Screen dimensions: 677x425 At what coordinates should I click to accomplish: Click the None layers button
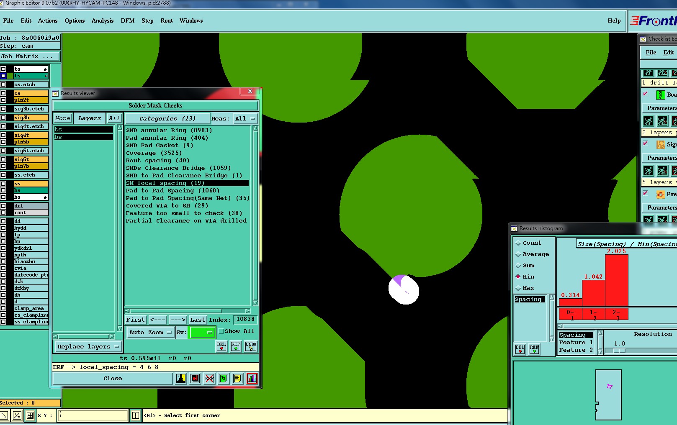click(63, 118)
